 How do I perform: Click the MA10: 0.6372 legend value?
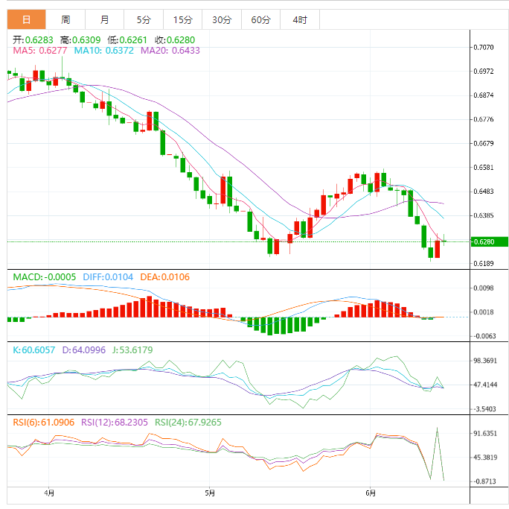point(104,51)
